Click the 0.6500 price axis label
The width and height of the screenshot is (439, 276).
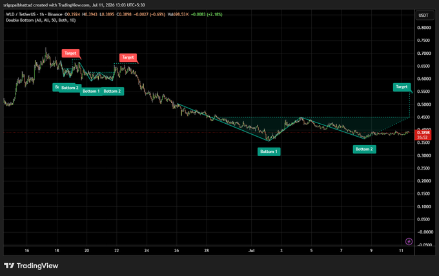(x=424, y=66)
